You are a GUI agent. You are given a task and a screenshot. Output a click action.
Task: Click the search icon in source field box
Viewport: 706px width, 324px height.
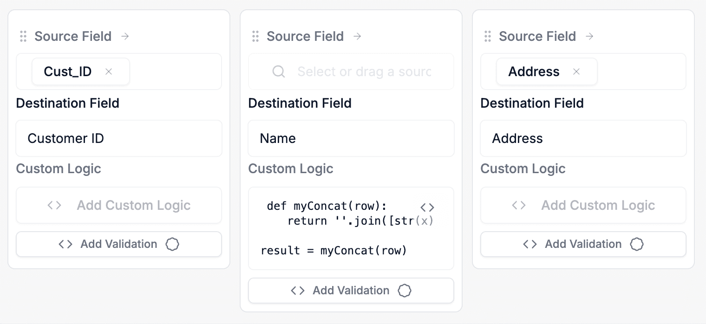(279, 71)
